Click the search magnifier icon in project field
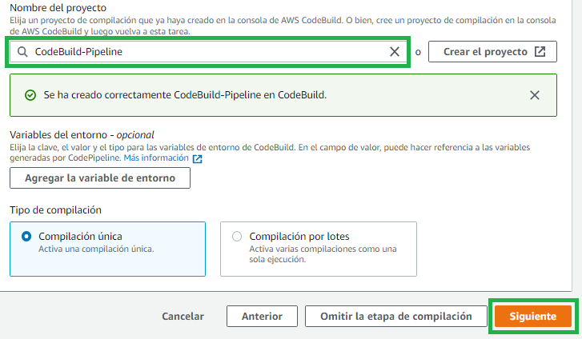 (x=22, y=51)
